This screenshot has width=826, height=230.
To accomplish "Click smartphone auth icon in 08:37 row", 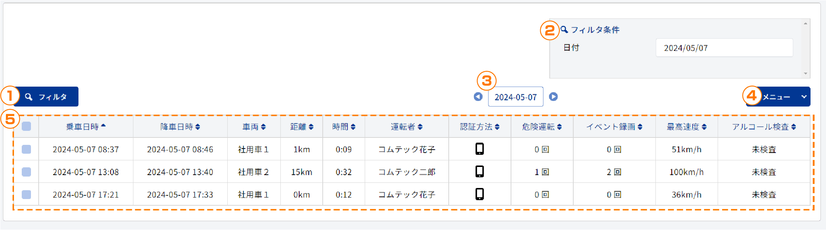I will point(479,149).
